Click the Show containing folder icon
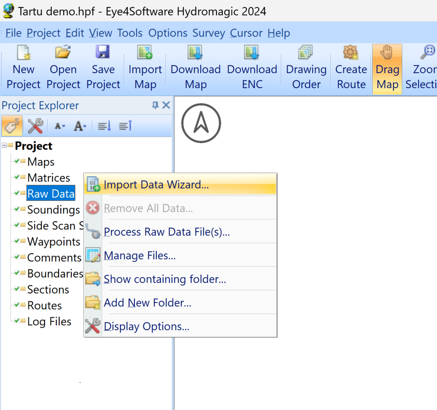437x410 pixels. click(x=93, y=279)
